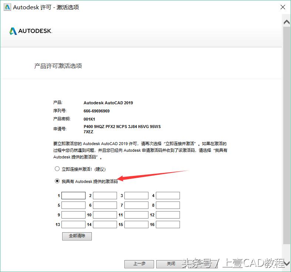Image resolution: width=291 pixels, height=272 pixels.
Task: Click the product key 001K1
Action: pyautogui.click(x=89, y=119)
